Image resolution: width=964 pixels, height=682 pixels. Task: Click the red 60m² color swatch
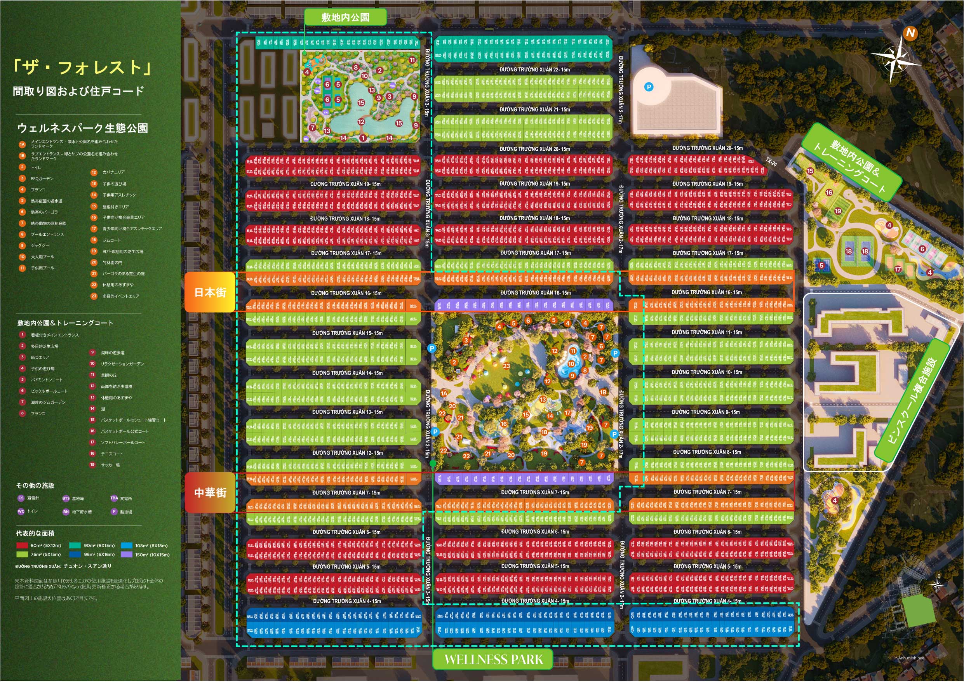(x=22, y=546)
